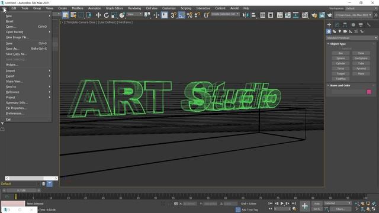Toggle Angle Snap
This screenshot has height=213, width=379.
[181, 15]
